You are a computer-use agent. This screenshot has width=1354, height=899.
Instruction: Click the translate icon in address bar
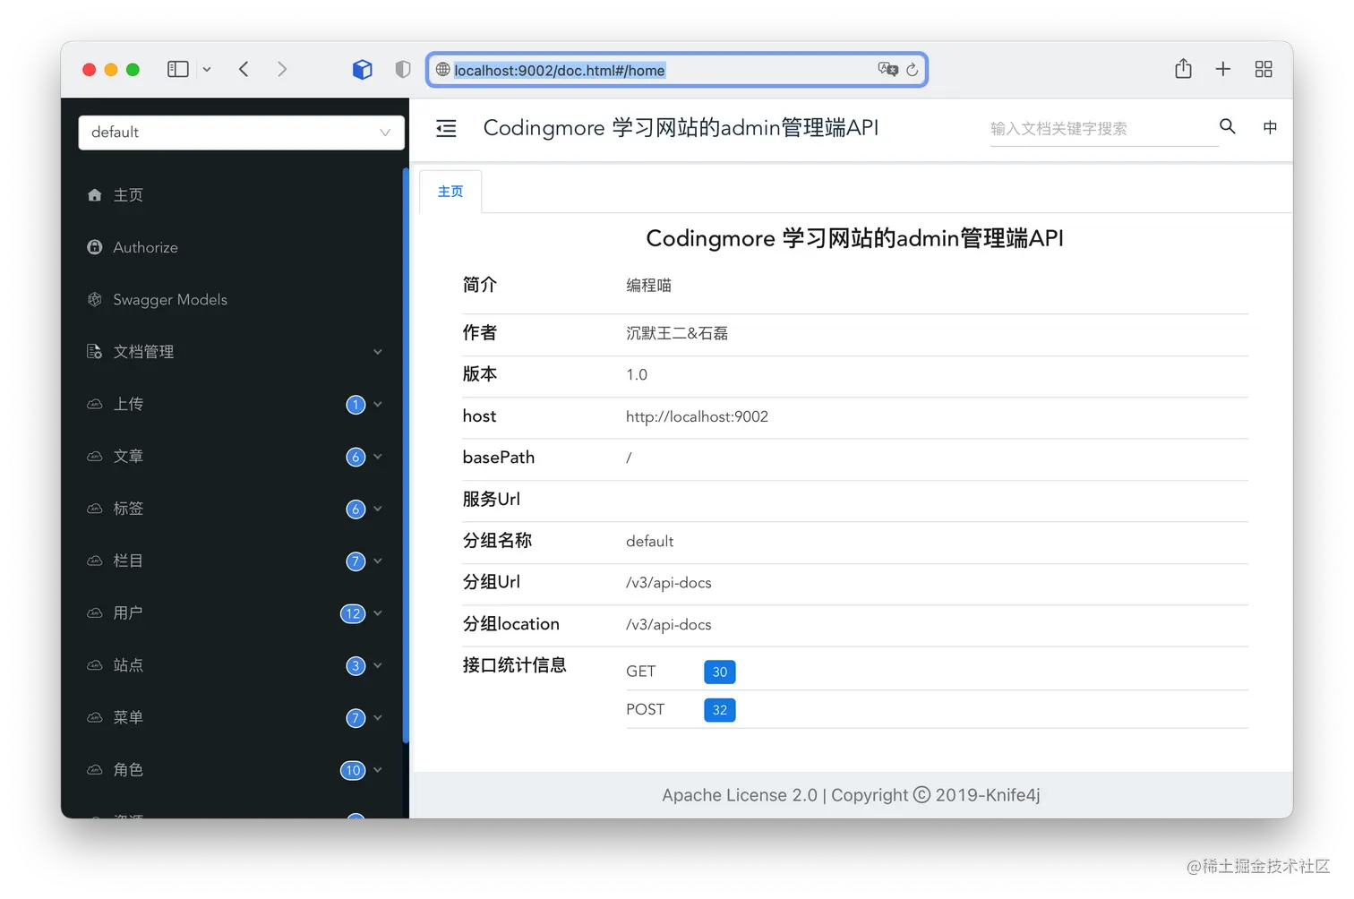tap(887, 69)
